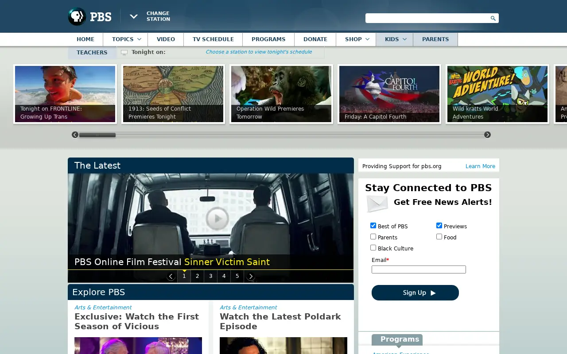Uncheck the Best of PBS checkbox
Viewport: 567px width, 354px height.
[373, 226]
